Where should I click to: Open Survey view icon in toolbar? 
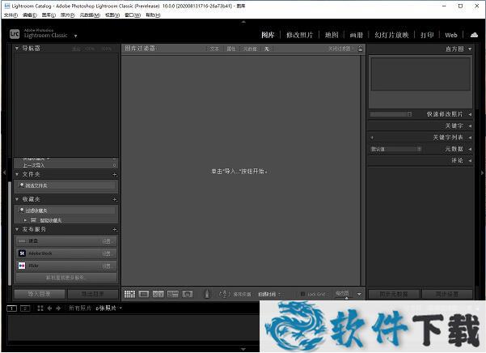pos(172,294)
